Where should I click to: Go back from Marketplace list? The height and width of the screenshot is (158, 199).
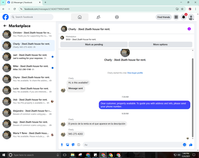point(5,26)
